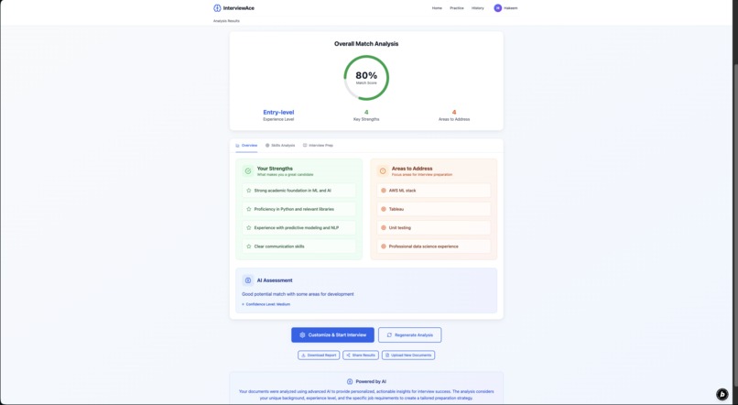Select the 'Unit testing' row text
This screenshot has height=405, width=738.
coord(399,228)
